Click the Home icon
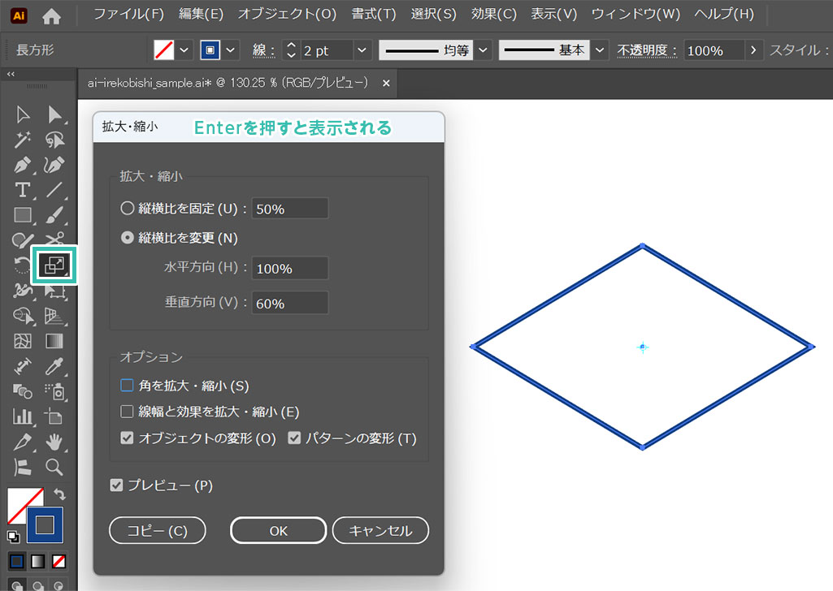Viewport: 833px width, 591px height. coord(51,15)
